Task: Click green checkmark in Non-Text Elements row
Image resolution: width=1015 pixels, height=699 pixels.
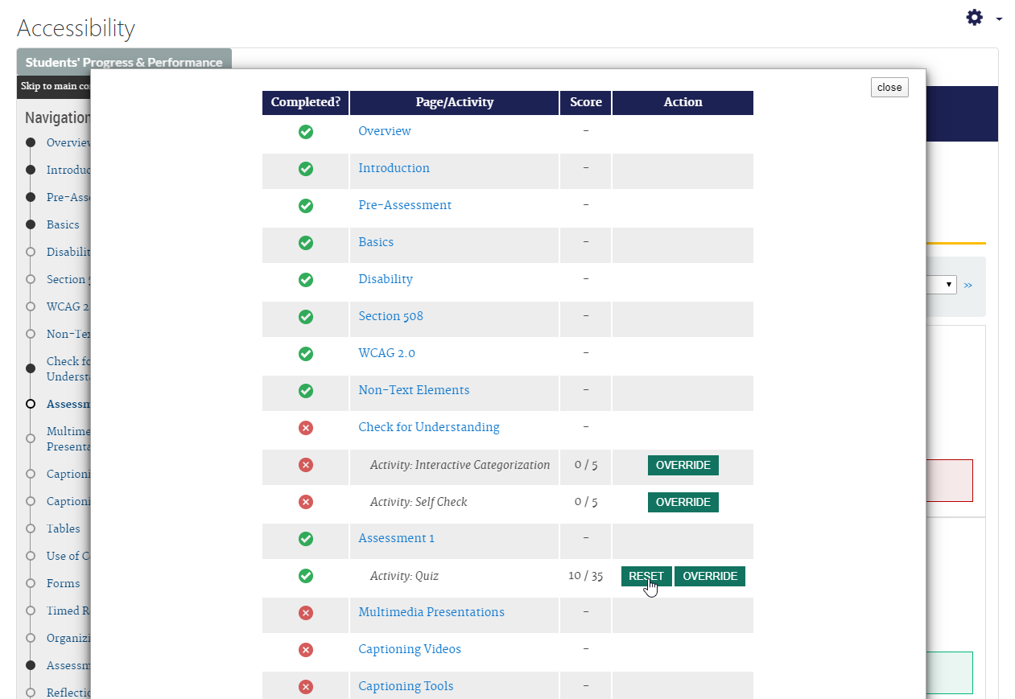Action: click(306, 391)
